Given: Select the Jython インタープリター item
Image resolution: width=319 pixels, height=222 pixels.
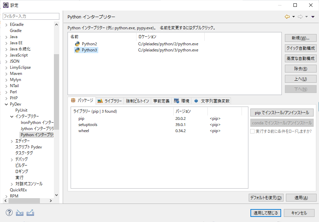Looking at the screenshot, I should (x=37, y=129).
